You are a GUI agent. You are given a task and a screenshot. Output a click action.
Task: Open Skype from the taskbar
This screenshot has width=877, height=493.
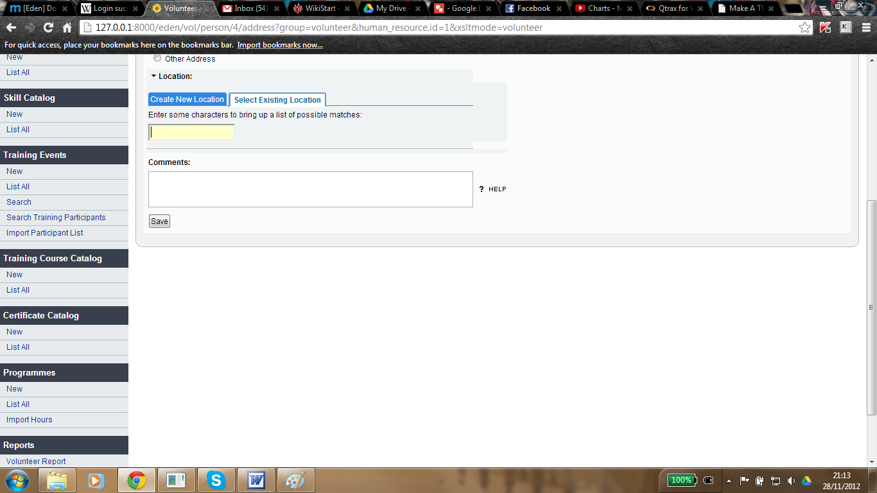click(x=216, y=480)
